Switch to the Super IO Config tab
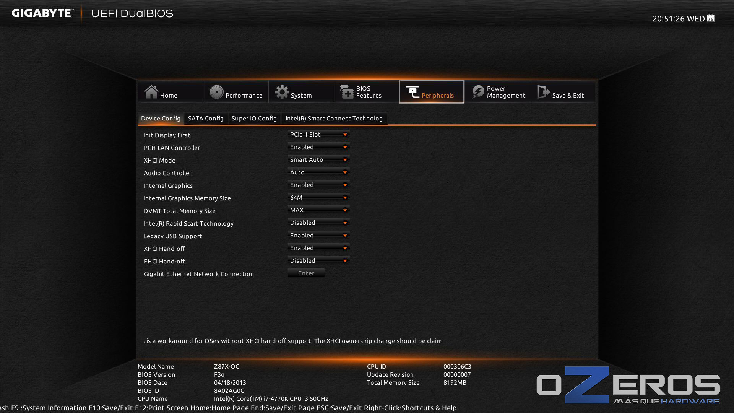The image size is (734, 413). point(254,119)
